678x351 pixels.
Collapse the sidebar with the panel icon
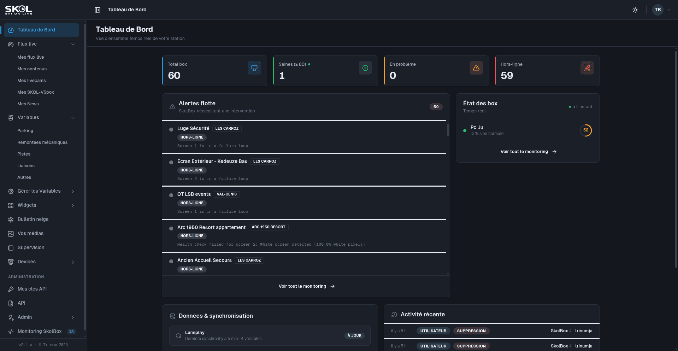tap(98, 10)
